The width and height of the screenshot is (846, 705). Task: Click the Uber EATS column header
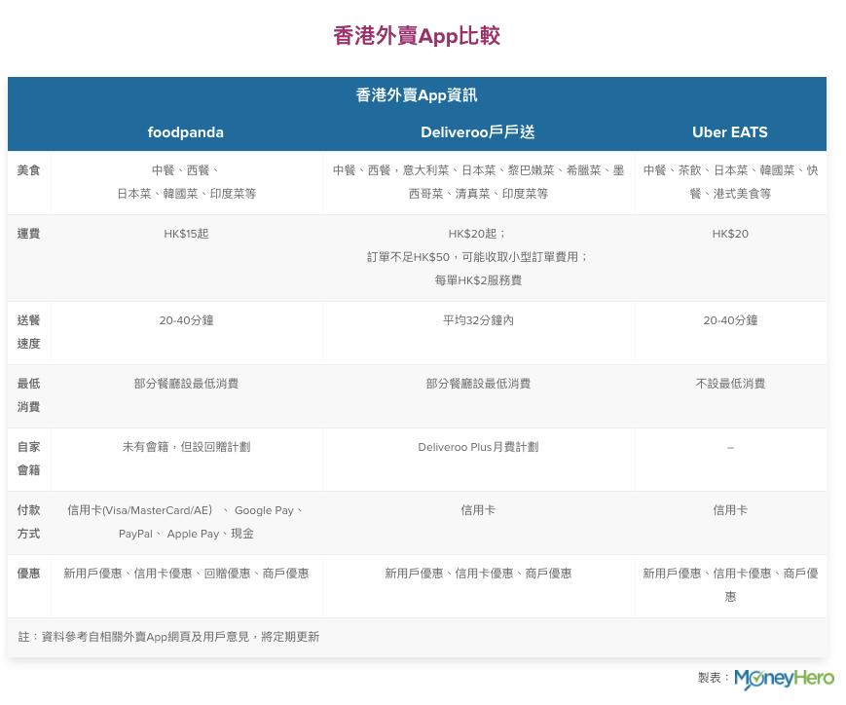coord(729,132)
